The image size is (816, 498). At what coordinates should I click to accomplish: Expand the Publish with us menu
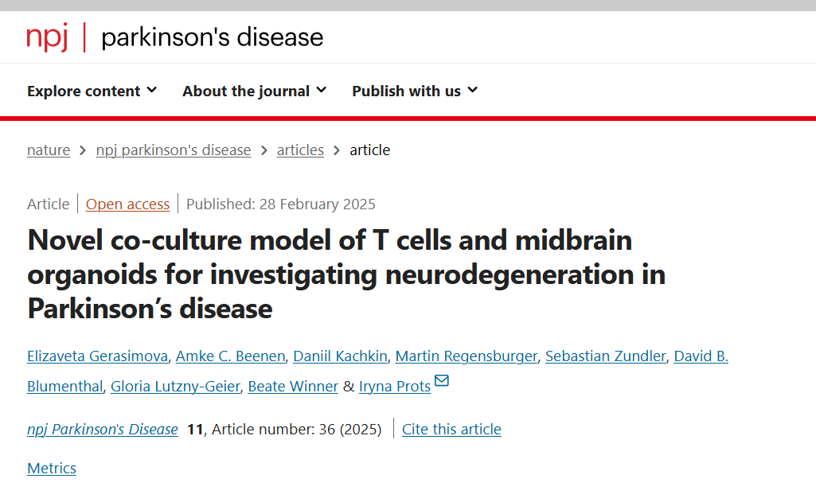click(415, 91)
